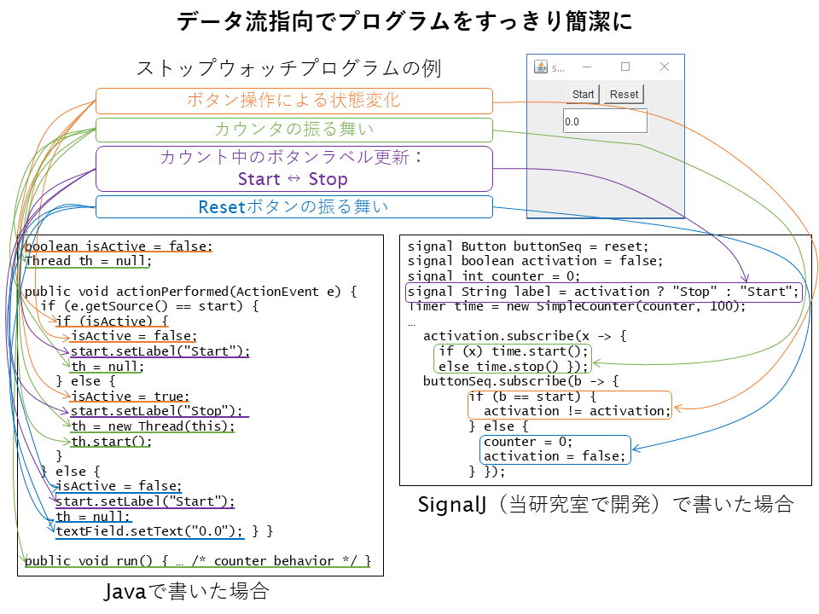This screenshot has height=614, width=819.
Task: Minimize the stopwatch window
Action: click(x=587, y=67)
